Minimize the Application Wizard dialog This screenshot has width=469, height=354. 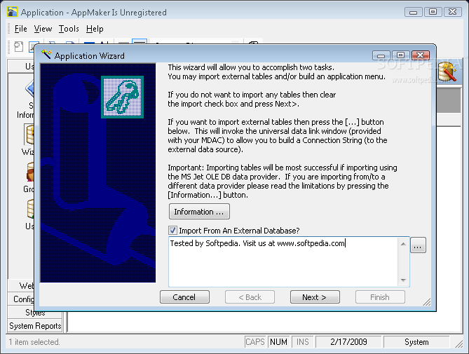381,55
